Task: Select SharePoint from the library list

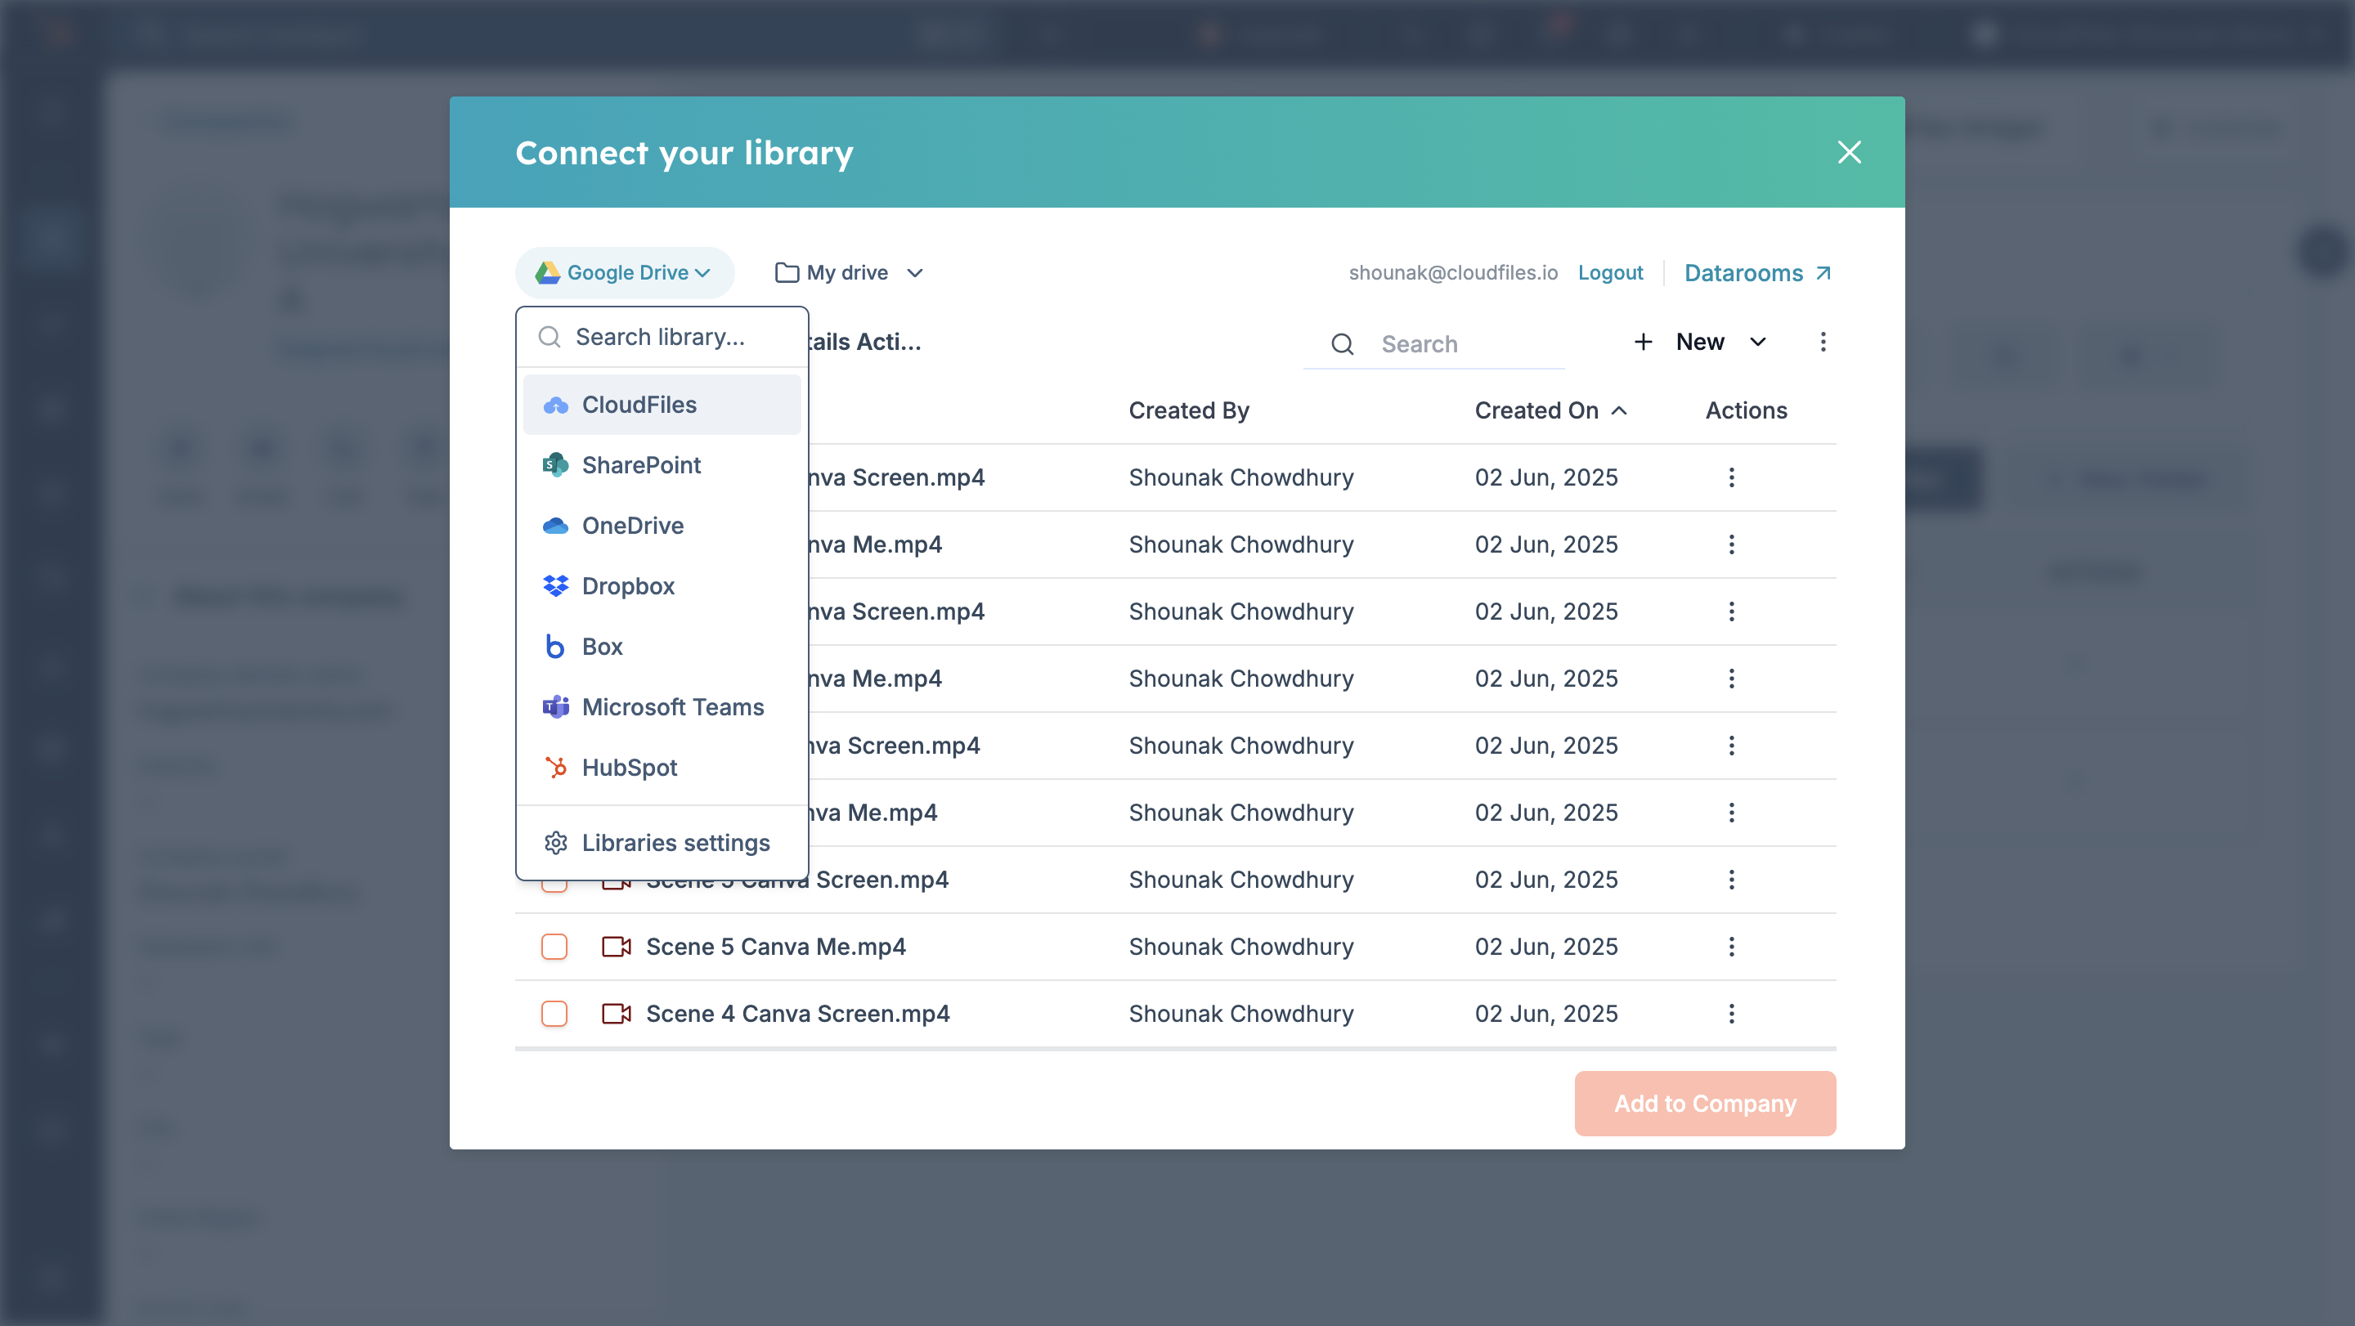Action: point(662,465)
